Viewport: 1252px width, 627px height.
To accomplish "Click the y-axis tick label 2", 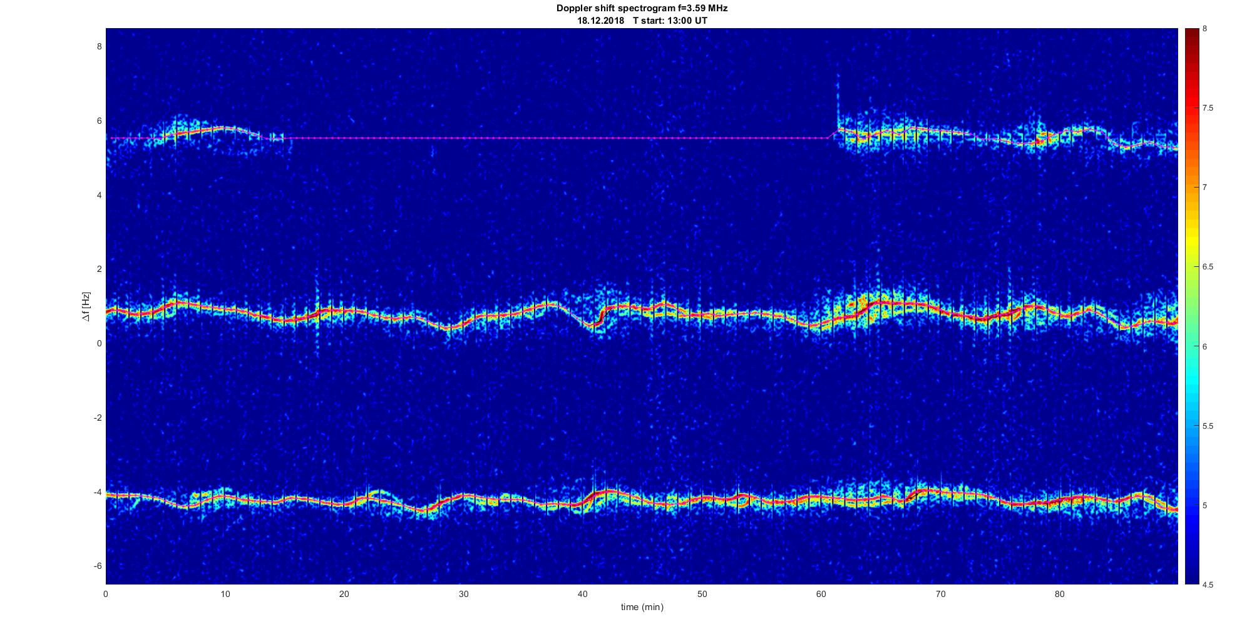I will click(x=99, y=269).
